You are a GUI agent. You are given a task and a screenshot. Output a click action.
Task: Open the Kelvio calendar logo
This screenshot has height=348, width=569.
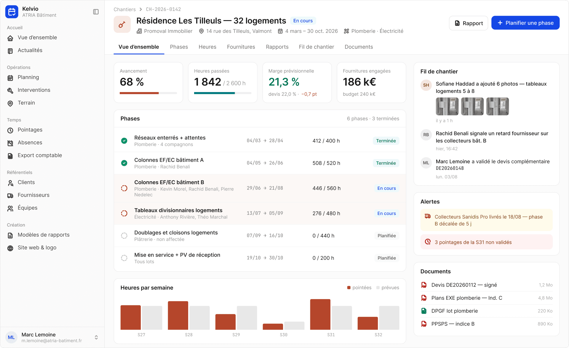pyautogui.click(x=12, y=12)
